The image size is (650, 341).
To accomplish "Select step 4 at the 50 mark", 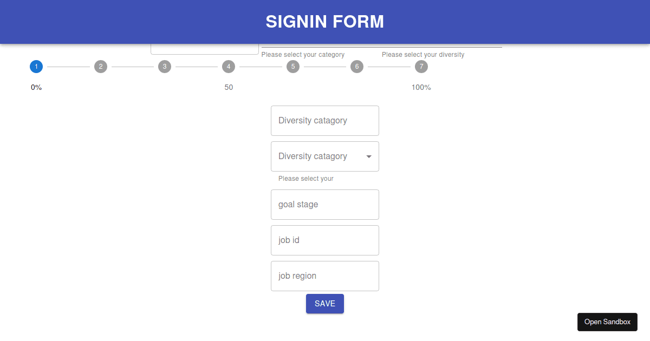I will coord(229,67).
